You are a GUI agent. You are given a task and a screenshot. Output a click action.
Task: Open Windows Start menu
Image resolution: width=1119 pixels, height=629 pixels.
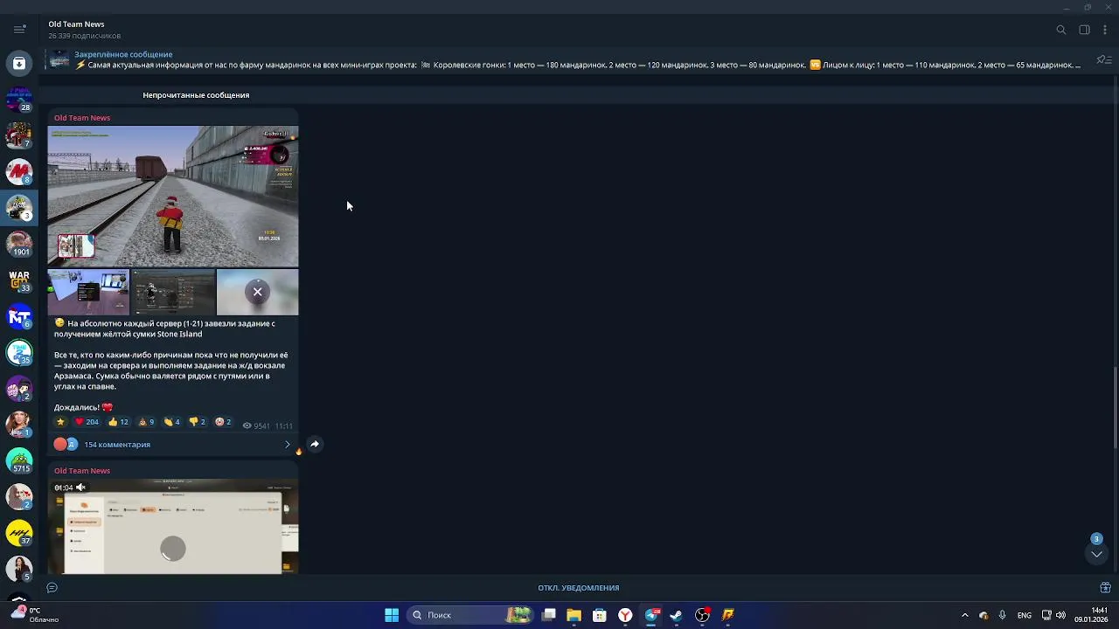pyautogui.click(x=392, y=615)
